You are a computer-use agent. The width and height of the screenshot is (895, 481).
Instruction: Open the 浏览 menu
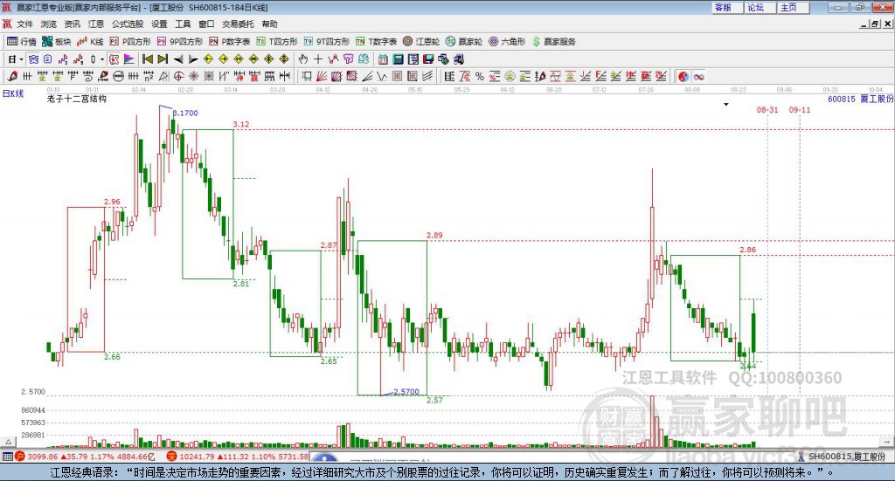click(x=49, y=24)
